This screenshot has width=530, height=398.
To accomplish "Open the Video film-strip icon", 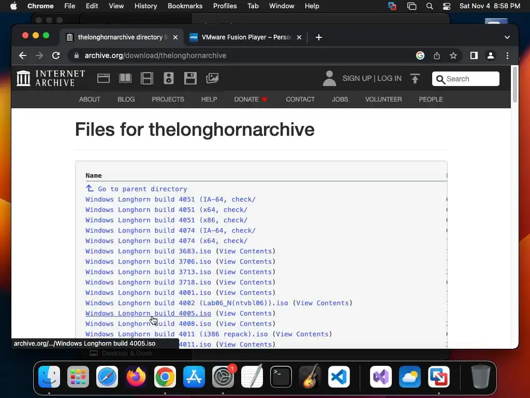I will click(146, 78).
